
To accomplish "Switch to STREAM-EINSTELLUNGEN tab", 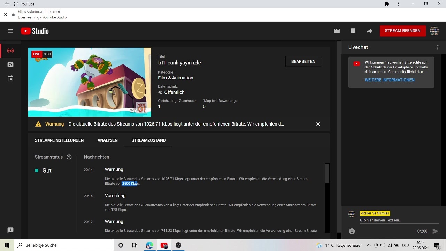I will [59, 140].
